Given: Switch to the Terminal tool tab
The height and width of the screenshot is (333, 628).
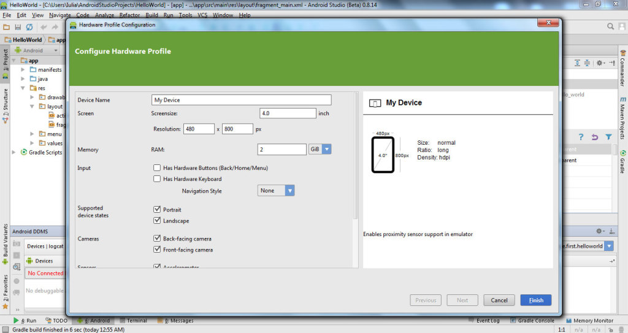Looking at the screenshot, I should pos(133,321).
